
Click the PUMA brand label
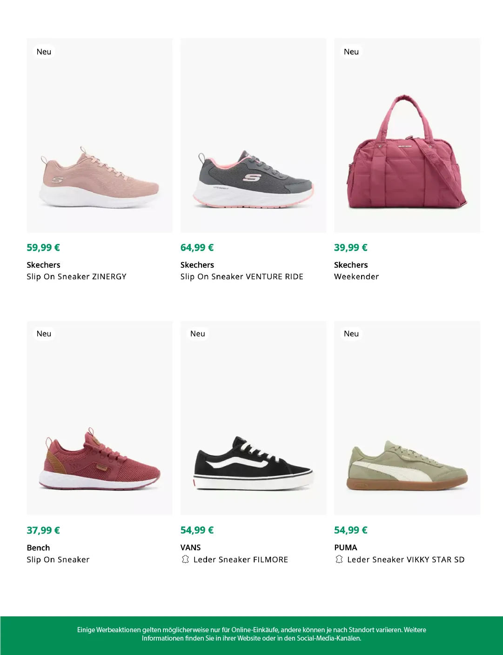click(346, 547)
